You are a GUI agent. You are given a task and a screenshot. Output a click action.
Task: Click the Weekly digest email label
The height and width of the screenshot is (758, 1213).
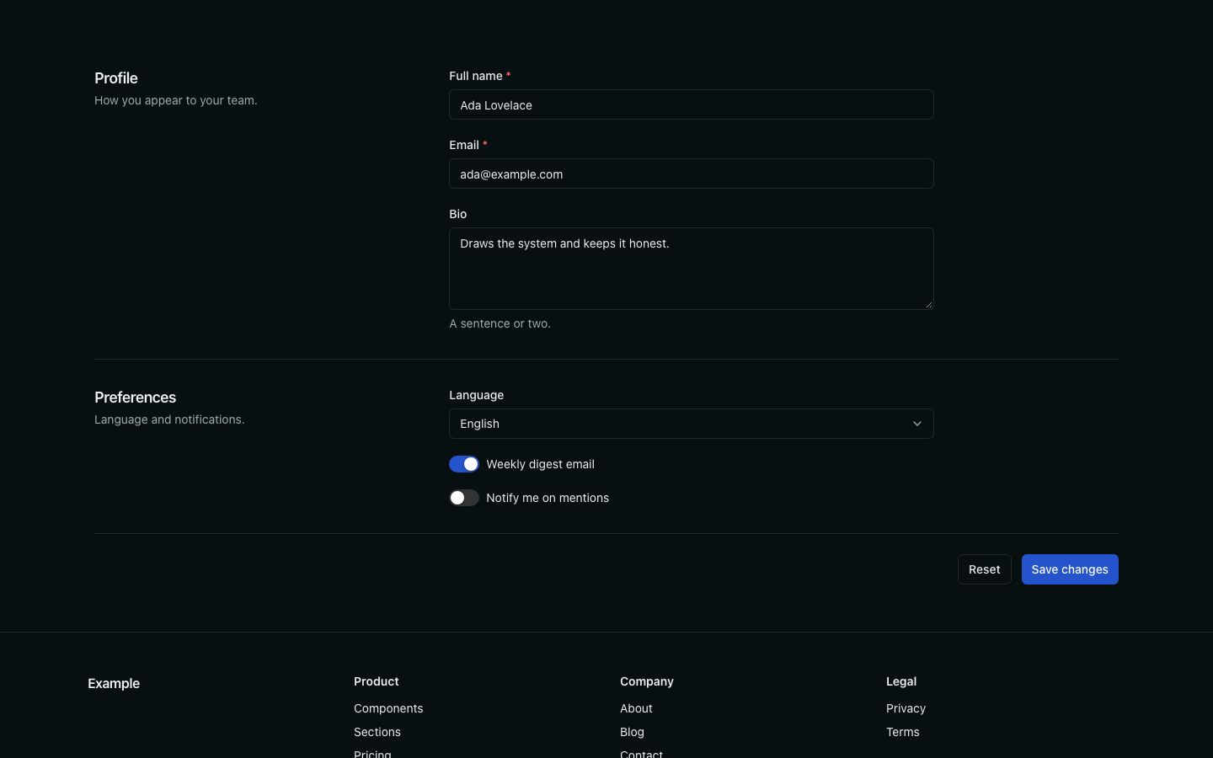click(x=540, y=464)
